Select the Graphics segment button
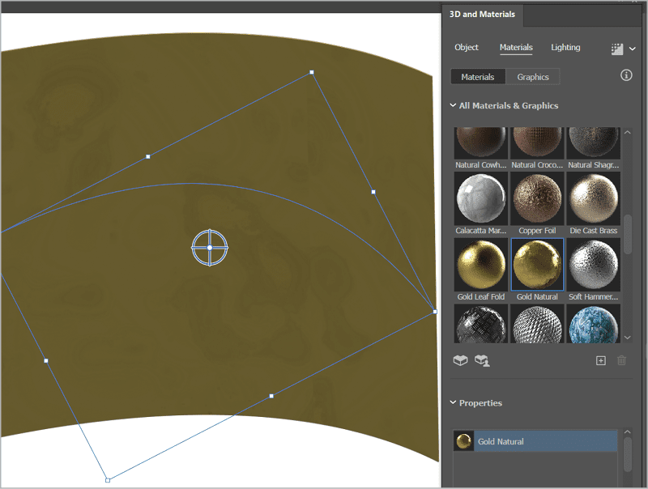Image resolution: width=648 pixels, height=489 pixels. [533, 77]
